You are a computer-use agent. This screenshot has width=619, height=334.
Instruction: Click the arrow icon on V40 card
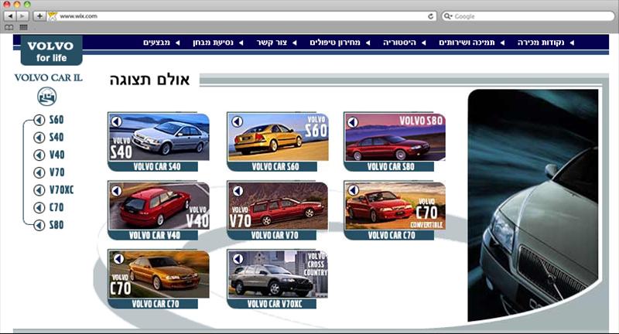pyautogui.click(x=117, y=191)
